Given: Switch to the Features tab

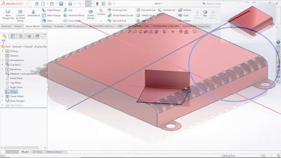Looking at the screenshot, I should (6, 26).
